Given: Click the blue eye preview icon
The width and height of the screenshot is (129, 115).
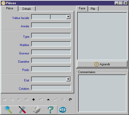Looking at the screenshot, I should 63,110.
